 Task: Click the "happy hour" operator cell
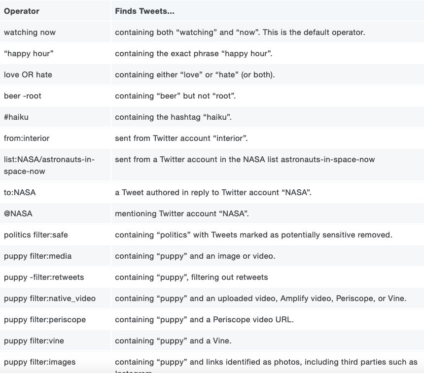coord(29,54)
